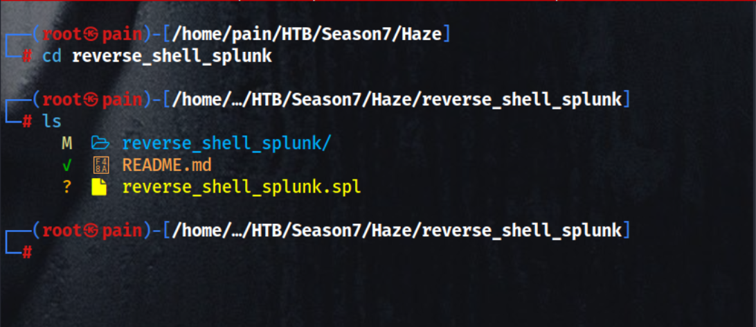
Task: Click the skull symbol in the second prompt
Action: coord(91,100)
